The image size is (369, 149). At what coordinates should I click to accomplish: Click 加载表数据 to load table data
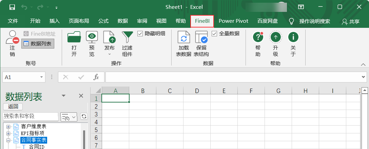[184, 37]
